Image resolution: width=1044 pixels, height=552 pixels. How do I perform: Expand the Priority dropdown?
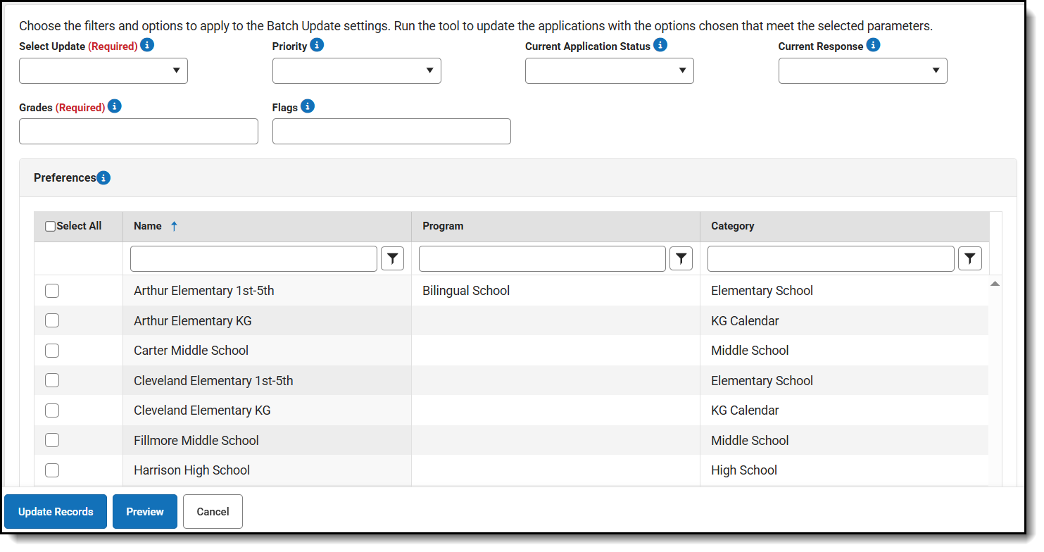(x=357, y=71)
